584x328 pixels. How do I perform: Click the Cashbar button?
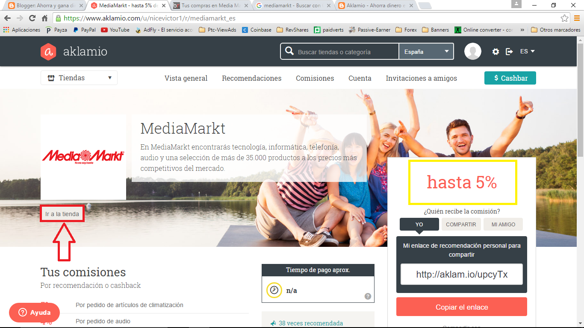coord(510,78)
